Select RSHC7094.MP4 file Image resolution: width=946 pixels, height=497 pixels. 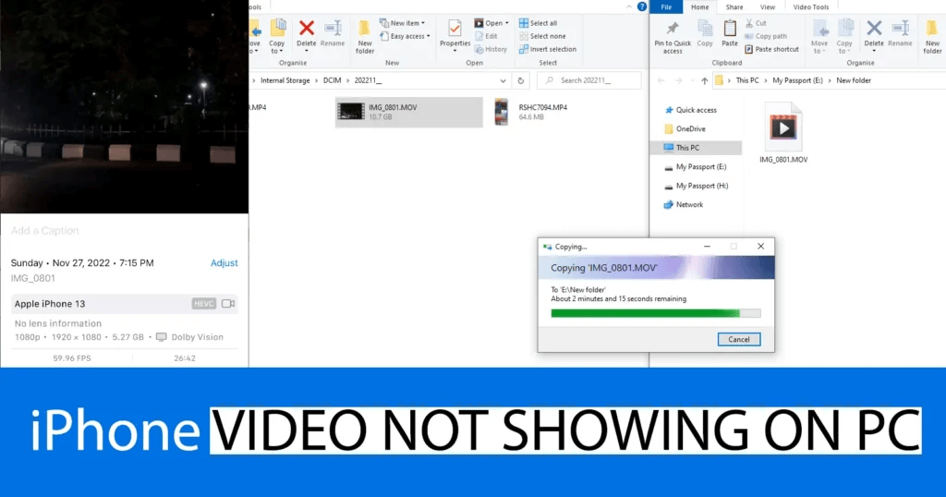pos(531,112)
